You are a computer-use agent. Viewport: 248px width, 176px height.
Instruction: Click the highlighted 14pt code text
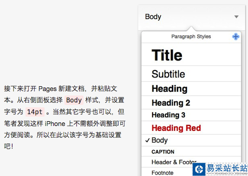coord(35,112)
